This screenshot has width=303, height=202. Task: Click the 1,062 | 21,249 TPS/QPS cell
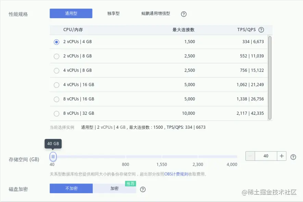tap(250, 85)
